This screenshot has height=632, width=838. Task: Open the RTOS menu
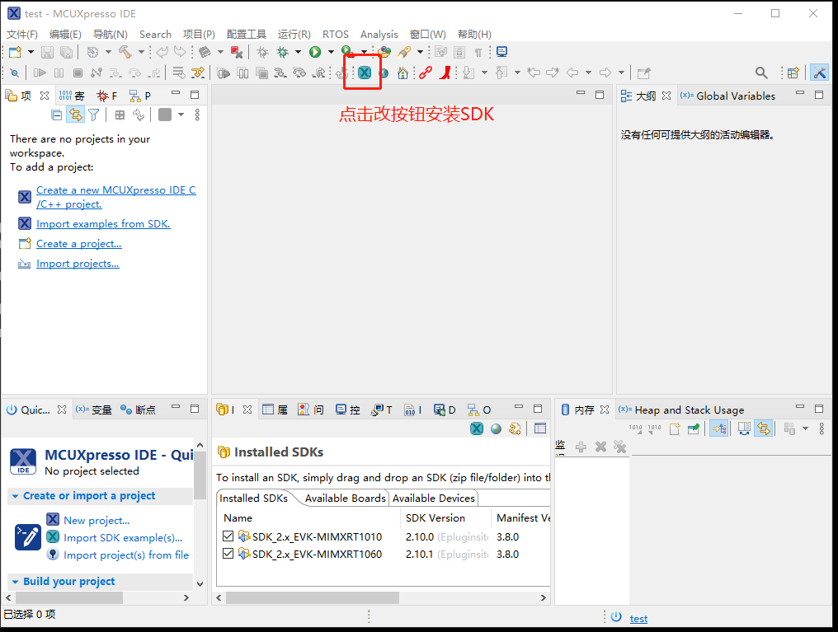[335, 34]
